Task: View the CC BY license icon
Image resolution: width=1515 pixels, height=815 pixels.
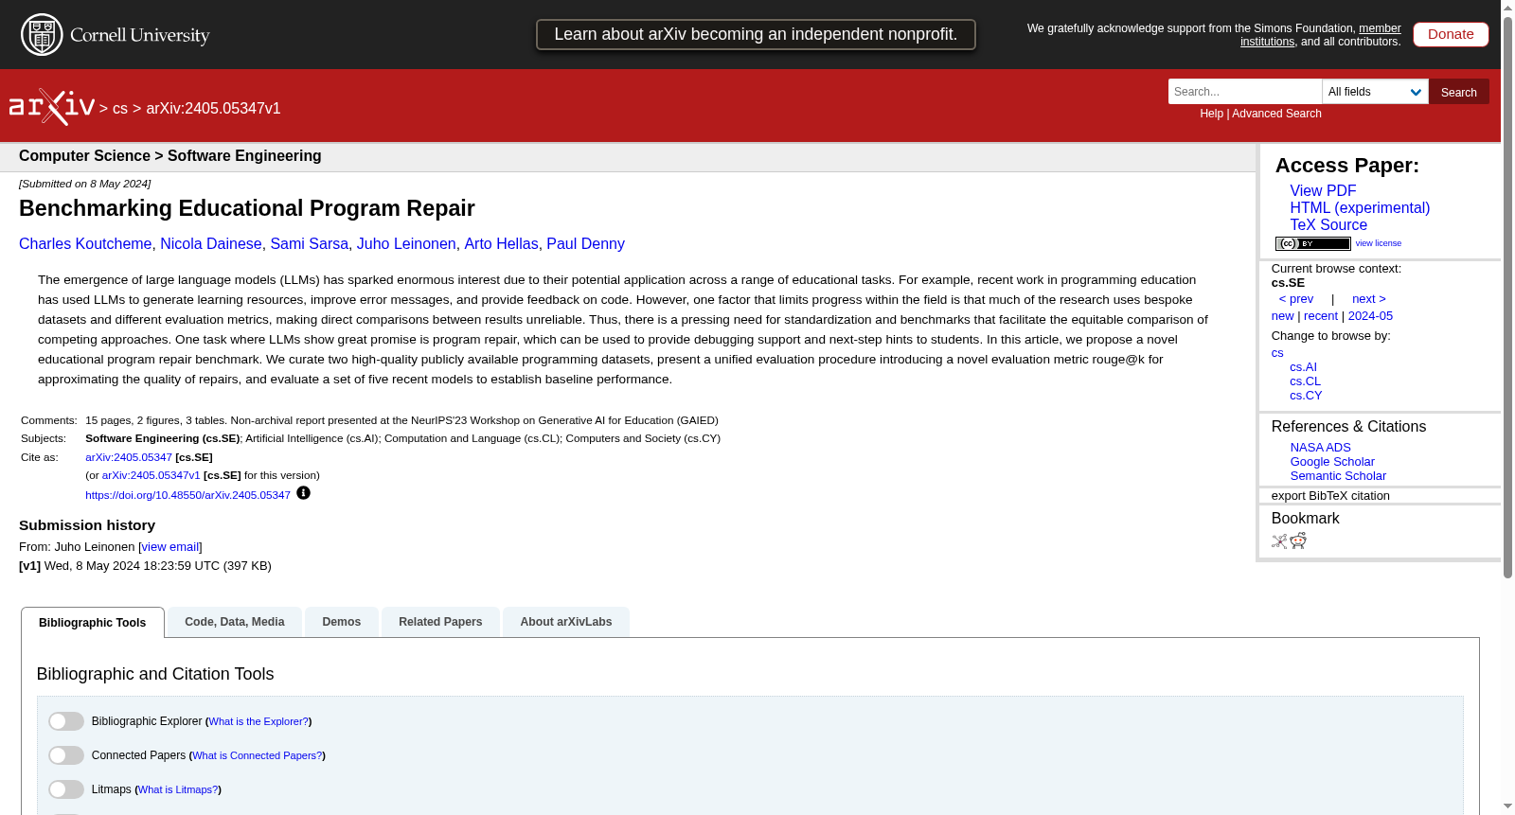Action: pyautogui.click(x=1312, y=243)
